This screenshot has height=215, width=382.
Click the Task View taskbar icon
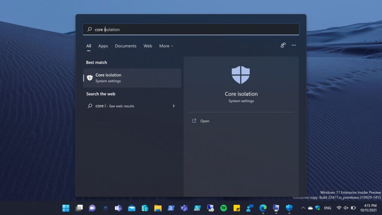click(x=79, y=208)
